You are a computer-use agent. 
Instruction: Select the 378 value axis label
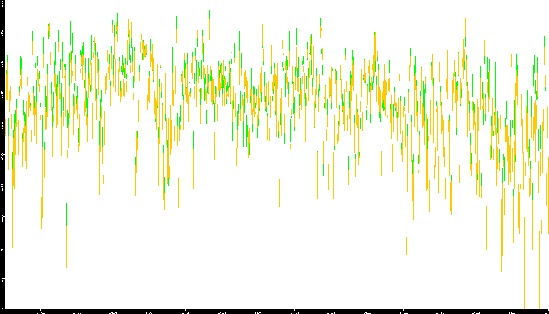[x=2, y=280]
